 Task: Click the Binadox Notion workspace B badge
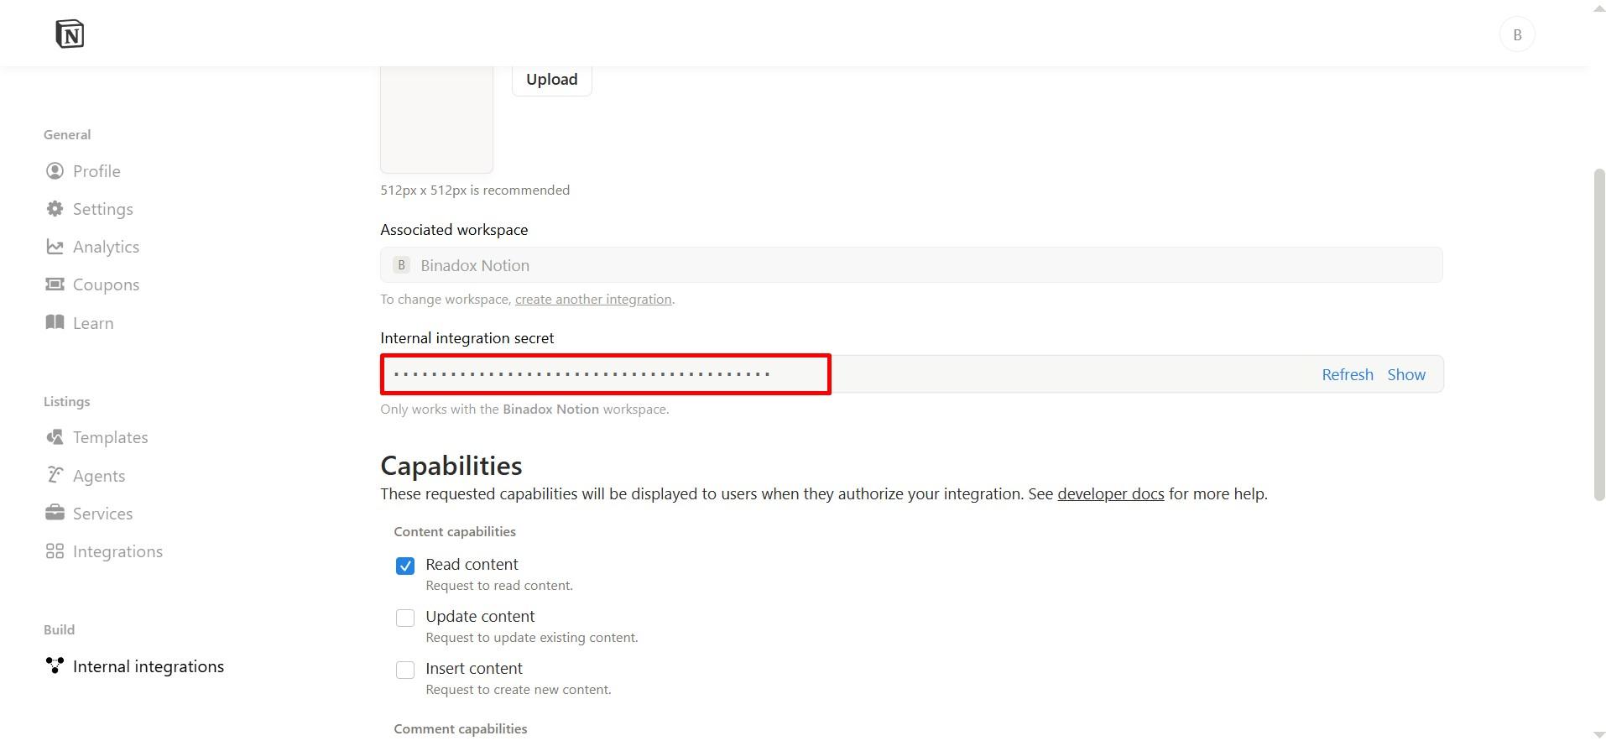click(401, 265)
